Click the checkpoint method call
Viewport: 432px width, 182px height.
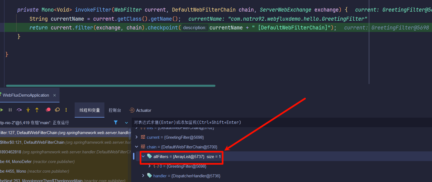tap(163, 28)
